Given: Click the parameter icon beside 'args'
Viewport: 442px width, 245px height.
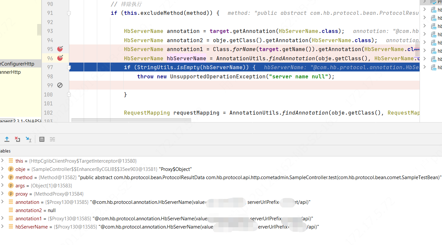Looking at the screenshot, I should pyautogui.click(x=11, y=185).
